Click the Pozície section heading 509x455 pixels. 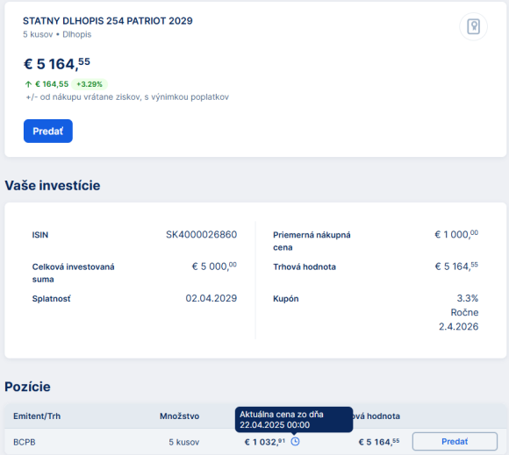pos(27,387)
